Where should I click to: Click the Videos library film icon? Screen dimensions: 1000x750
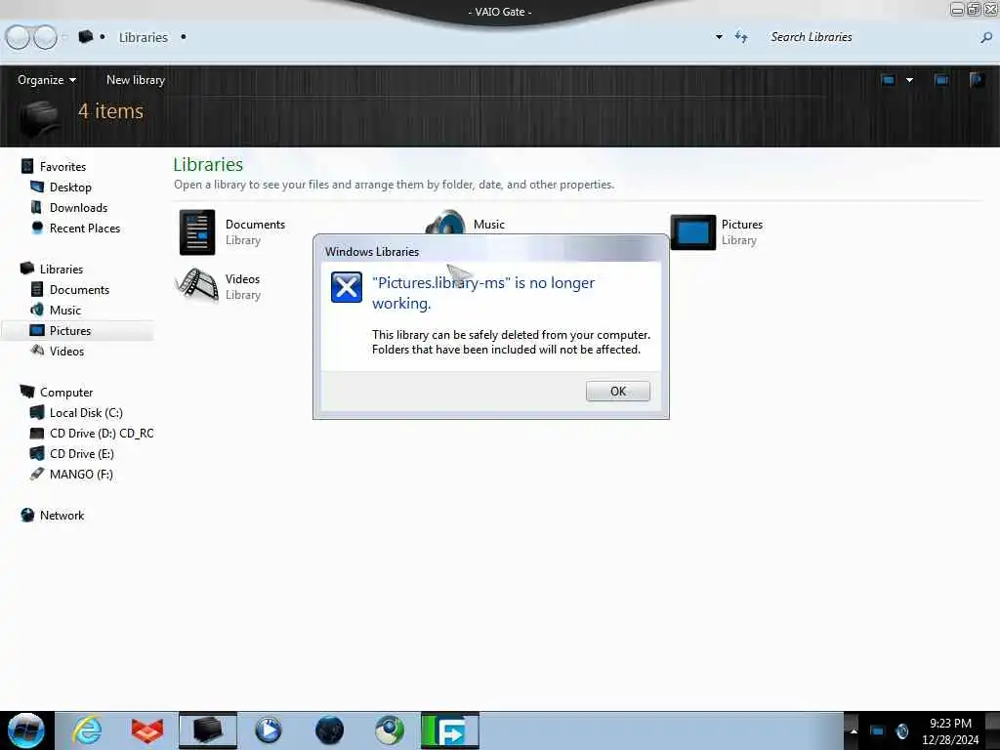(x=196, y=284)
